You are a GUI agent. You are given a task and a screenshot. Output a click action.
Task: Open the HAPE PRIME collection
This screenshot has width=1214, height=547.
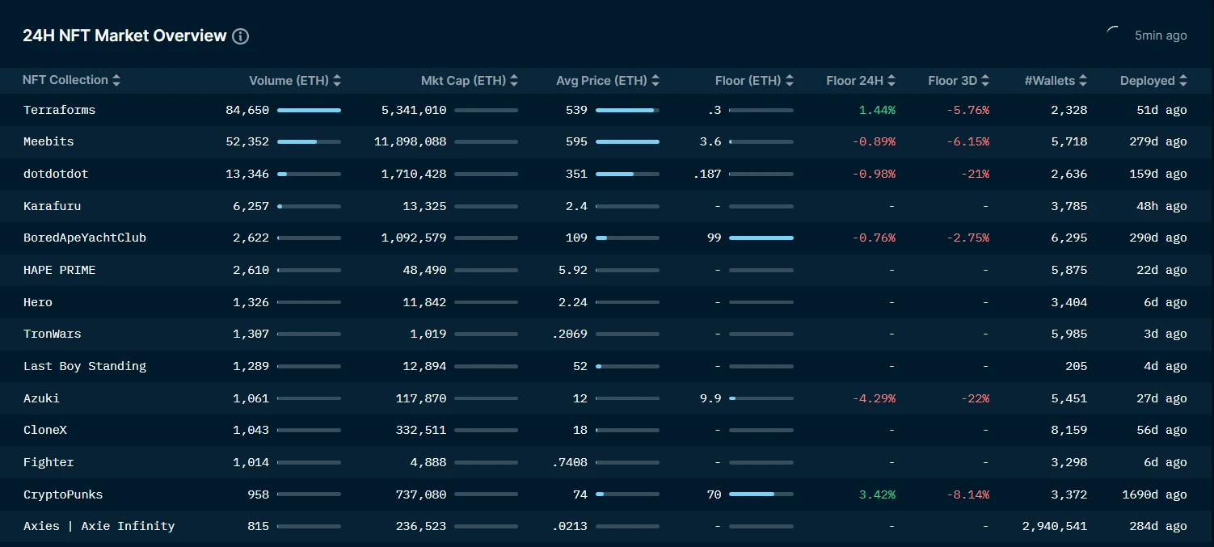point(59,270)
